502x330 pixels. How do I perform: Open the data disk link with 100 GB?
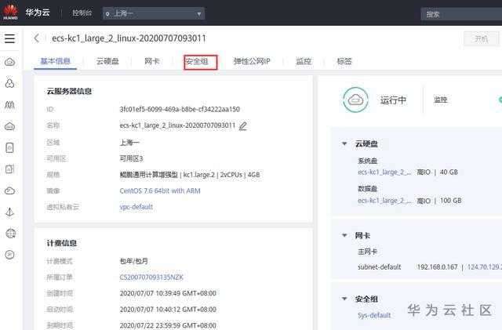[x=384, y=201]
